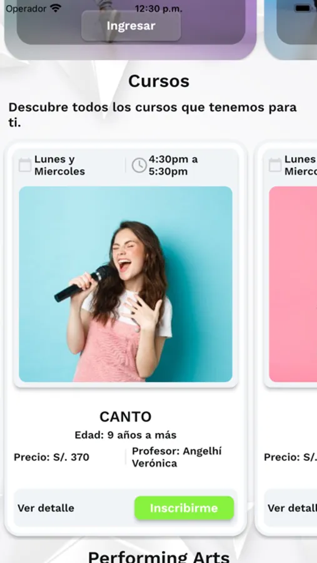
Task: Tap the calendar icon on second course card
Action: pyautogui.click(x=275, y=165)
